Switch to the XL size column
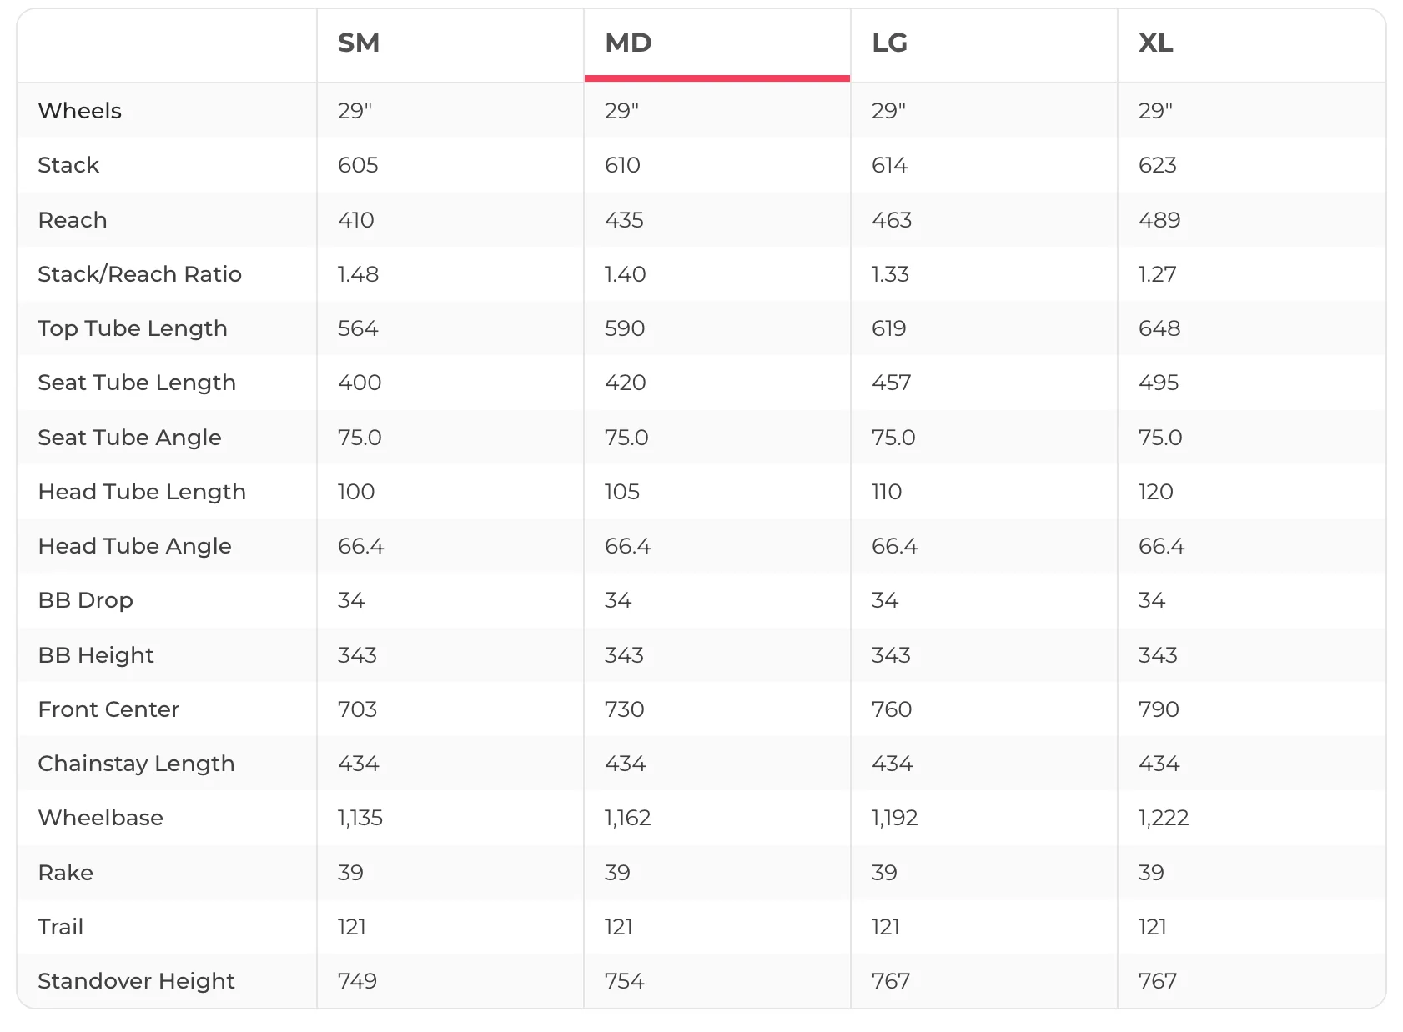The width and height of the screenshot is (1403, 1032). click(1156, 43)
